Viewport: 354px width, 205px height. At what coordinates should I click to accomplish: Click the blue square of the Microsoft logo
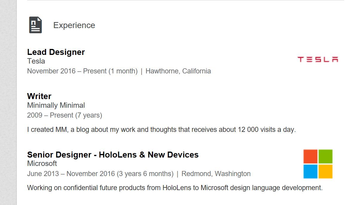[310, 171]
